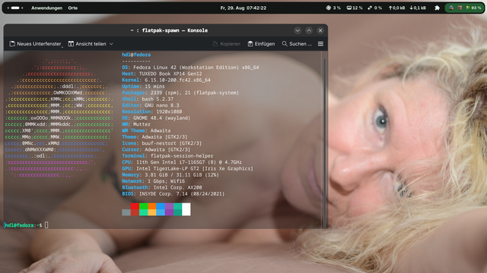Image resolution: width=487 pixels, height=273 pixels.
Task: Click the purple block in neofetch color palette
Action: (169, 209)
